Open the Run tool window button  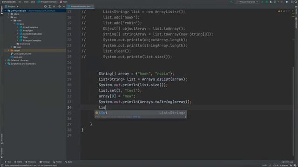[8, 162]
